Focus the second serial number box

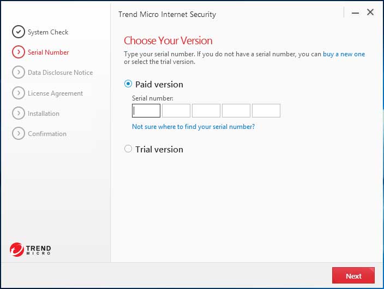click(176, 111)
